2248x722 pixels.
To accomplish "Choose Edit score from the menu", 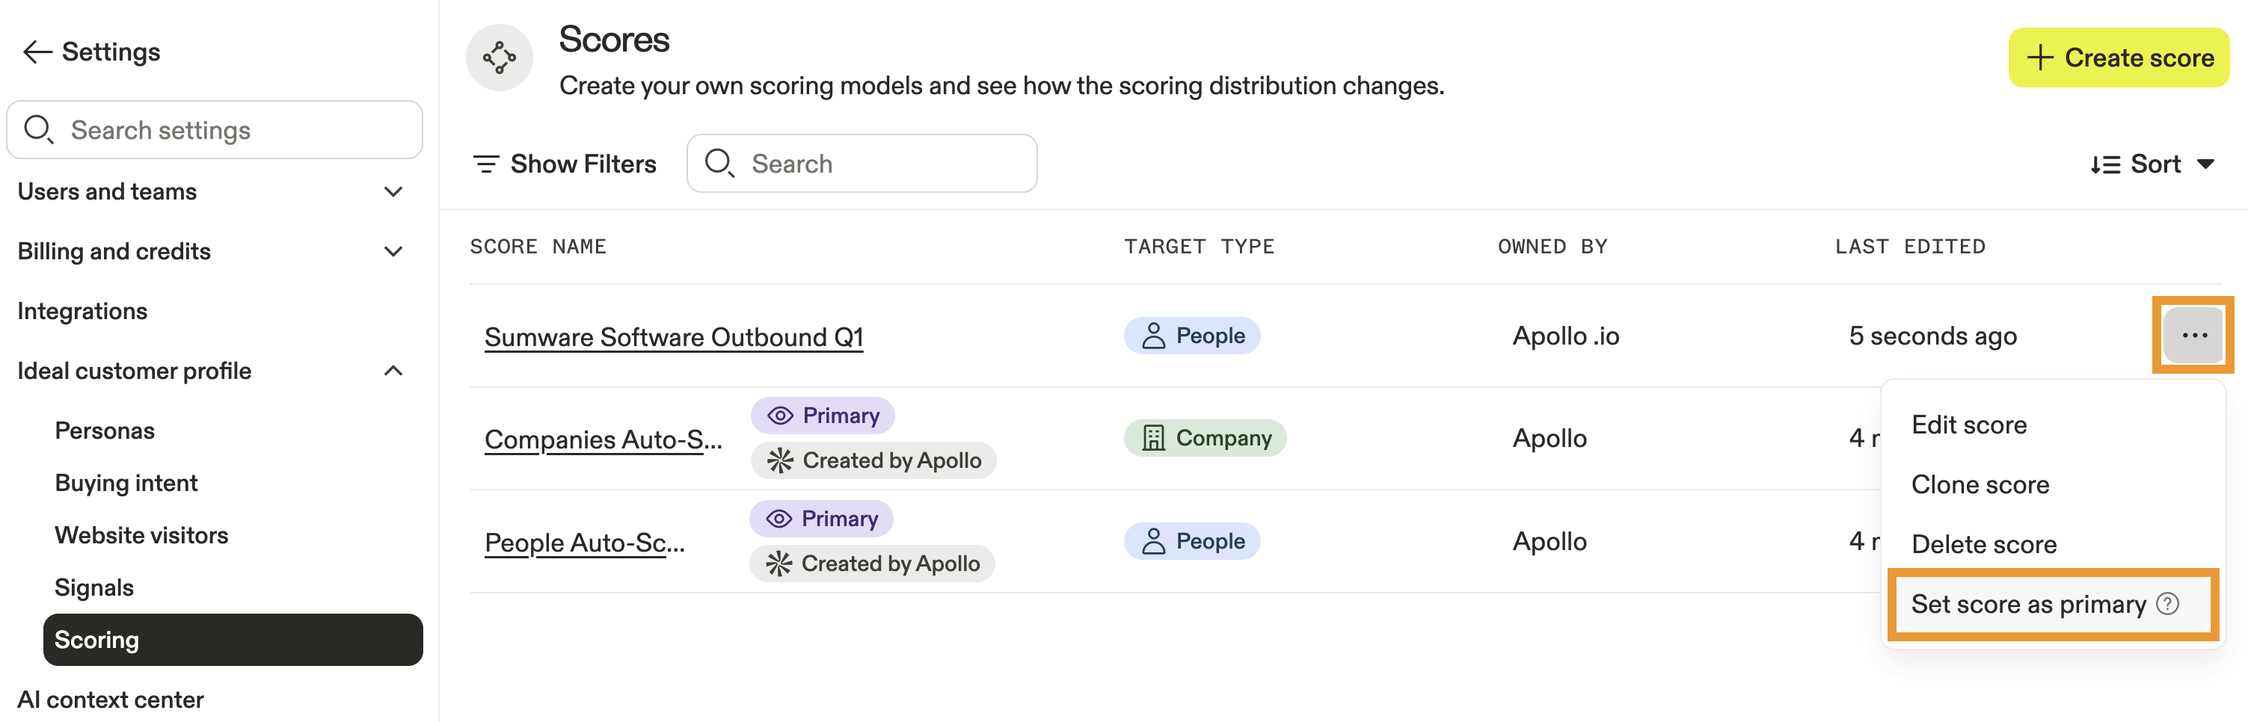I will coord(1968,425).
